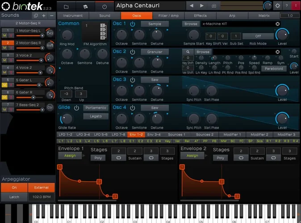Go to the next preset arrow
This screenshot has width=301, height=223.
(202, 6)
